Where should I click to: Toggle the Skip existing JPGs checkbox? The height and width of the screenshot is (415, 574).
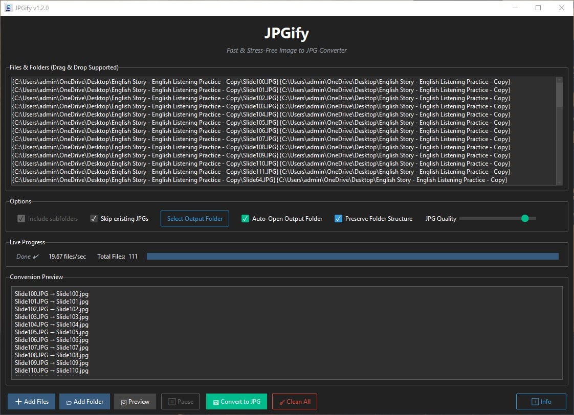click(x=94, y=218)
